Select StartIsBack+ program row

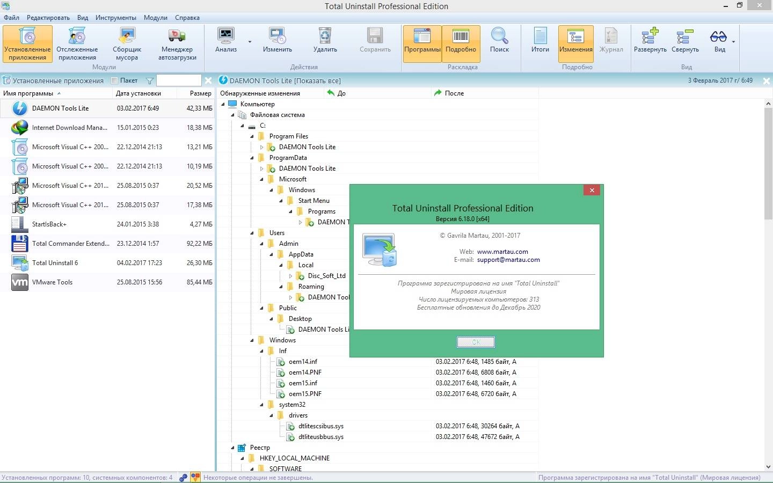click(x=107, y=224)
